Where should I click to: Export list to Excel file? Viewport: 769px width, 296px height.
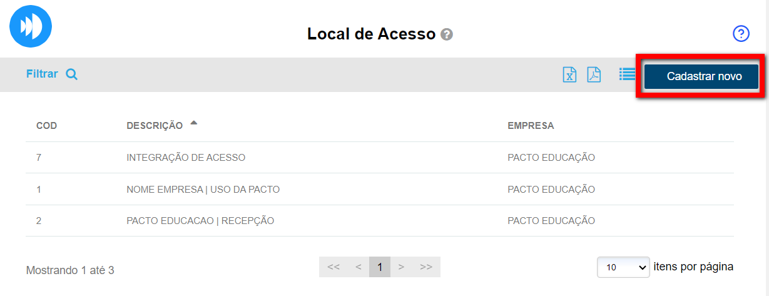569,74
